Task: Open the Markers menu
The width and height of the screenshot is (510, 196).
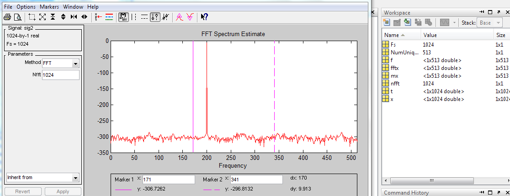Action: coord(49,6)
